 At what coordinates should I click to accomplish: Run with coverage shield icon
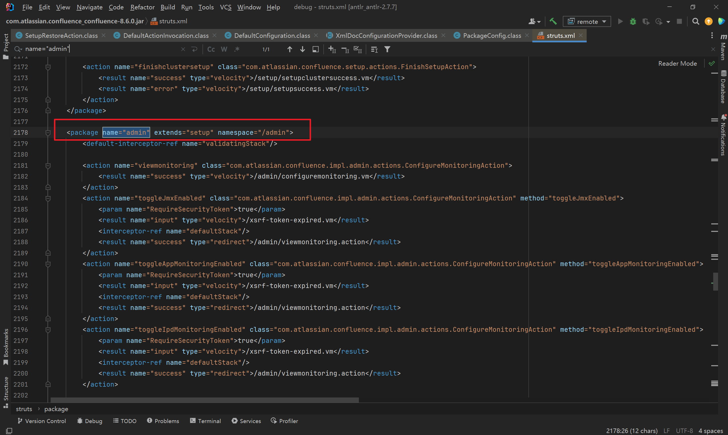click(646, 21)
